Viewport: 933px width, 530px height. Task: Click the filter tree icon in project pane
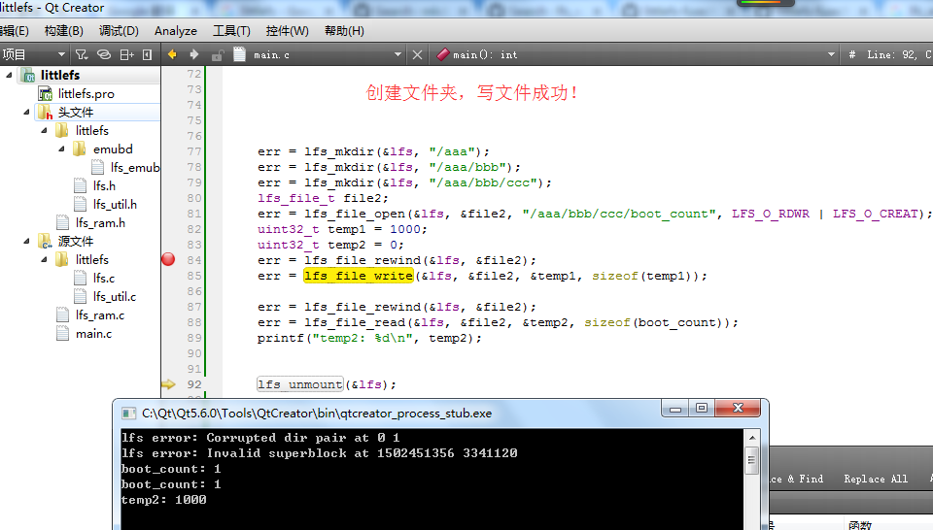click(82, 54)
